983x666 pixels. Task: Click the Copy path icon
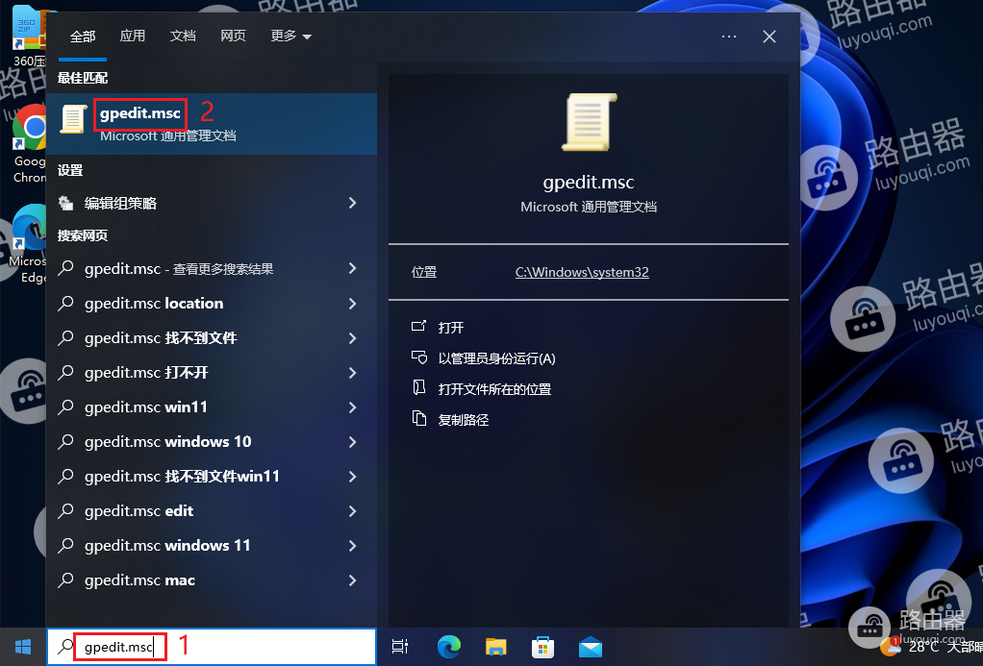(418, 418)
